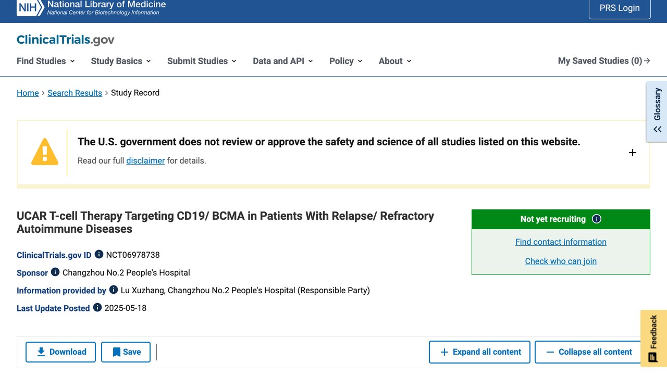Return to Search Results breadcrumb
667x375 pixels.
(75, 93)
